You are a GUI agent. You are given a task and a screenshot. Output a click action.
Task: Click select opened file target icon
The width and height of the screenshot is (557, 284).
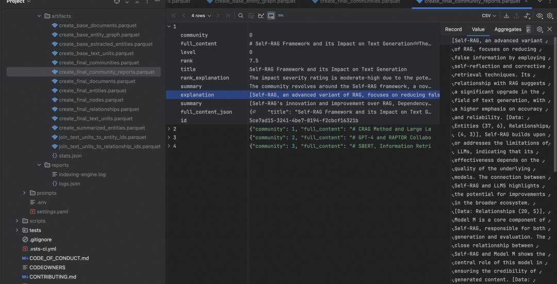coord(117,2)
